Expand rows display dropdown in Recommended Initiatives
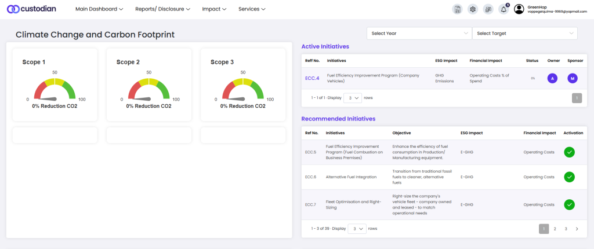The image size is (594, 249). tap(357, 229)
